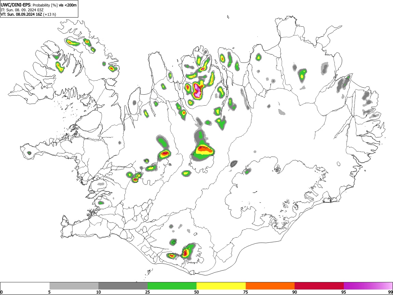The width and height of the screenshot is (393, 295).
Task: Click the magenta high-probability core in north Iceland
Action: [x=198, y=91]
